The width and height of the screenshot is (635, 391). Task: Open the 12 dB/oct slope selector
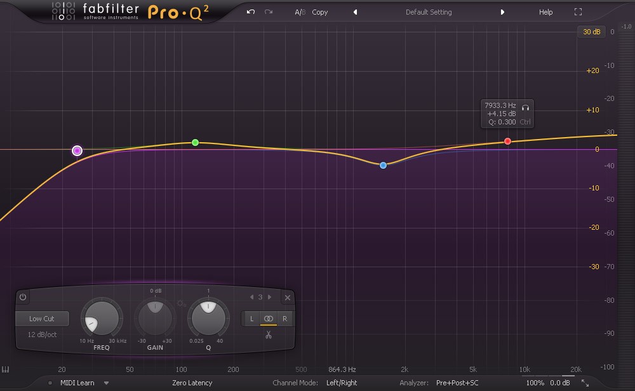tap(42, 335)
